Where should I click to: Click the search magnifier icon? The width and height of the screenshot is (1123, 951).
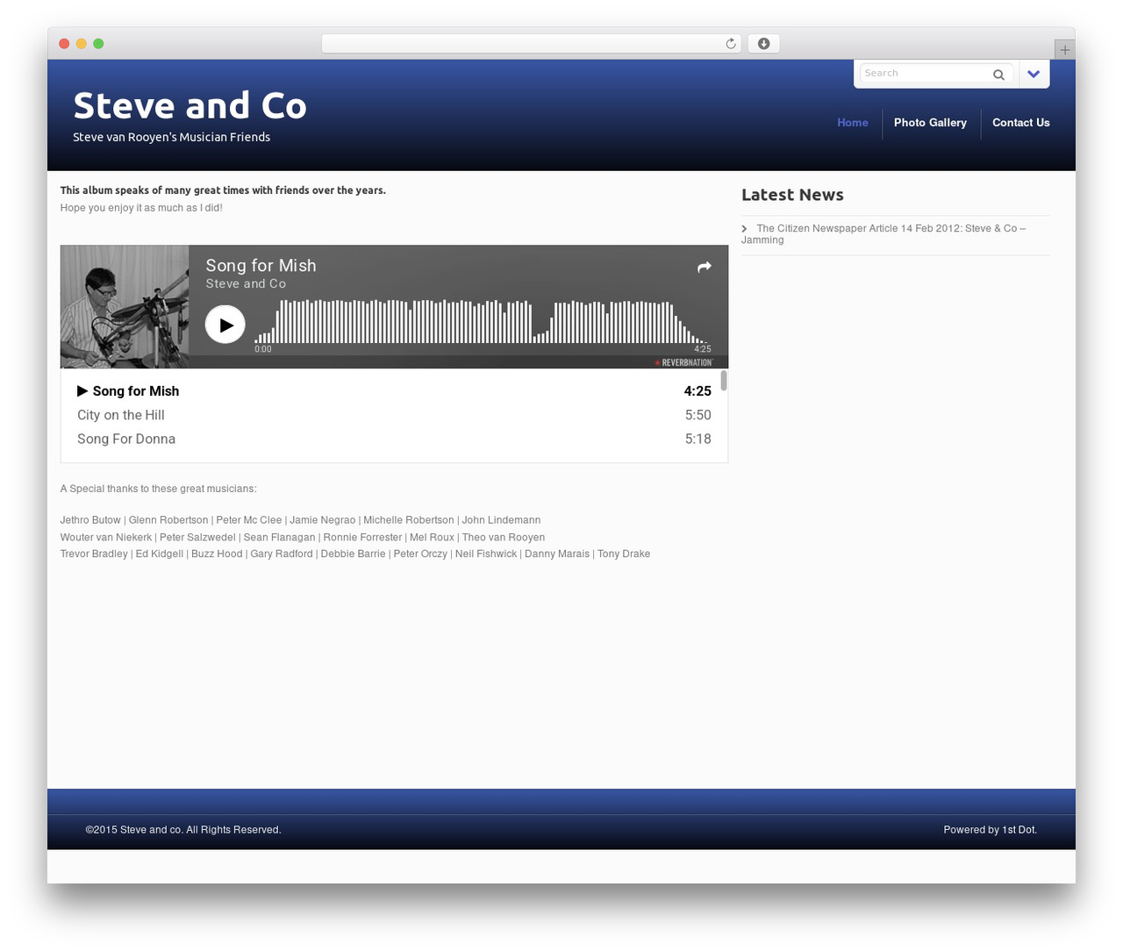(x=998, y=75)
